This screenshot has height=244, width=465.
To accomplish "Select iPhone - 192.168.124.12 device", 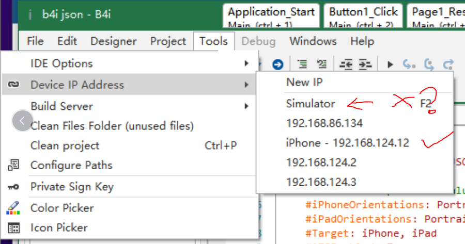I will click(x=347, y=143).
